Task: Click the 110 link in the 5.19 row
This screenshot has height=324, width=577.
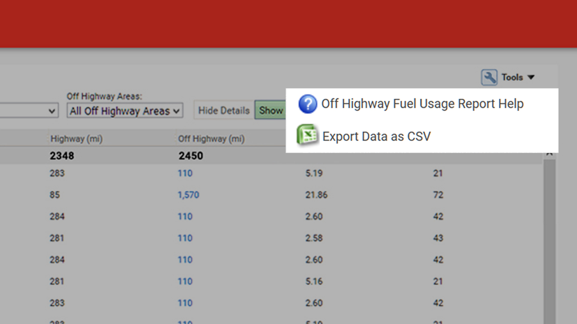Action: tap(185, 173)
